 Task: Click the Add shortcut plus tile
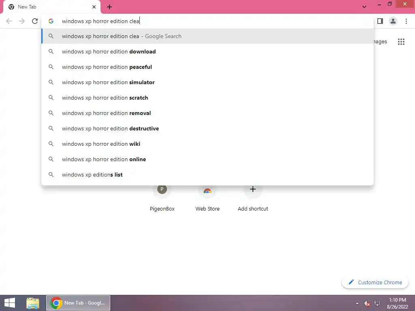tap(253, 198)
